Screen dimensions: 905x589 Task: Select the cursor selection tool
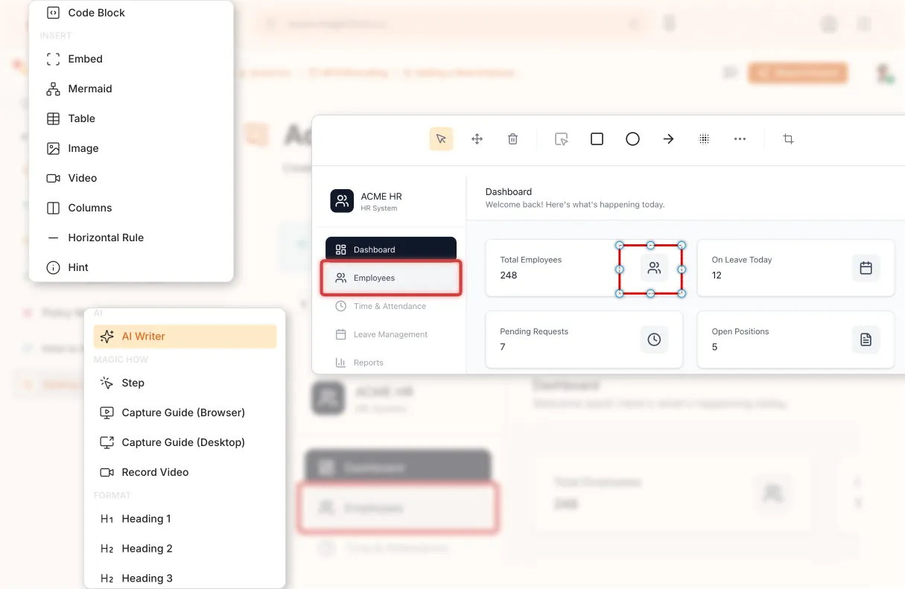(x=440, y=139)
